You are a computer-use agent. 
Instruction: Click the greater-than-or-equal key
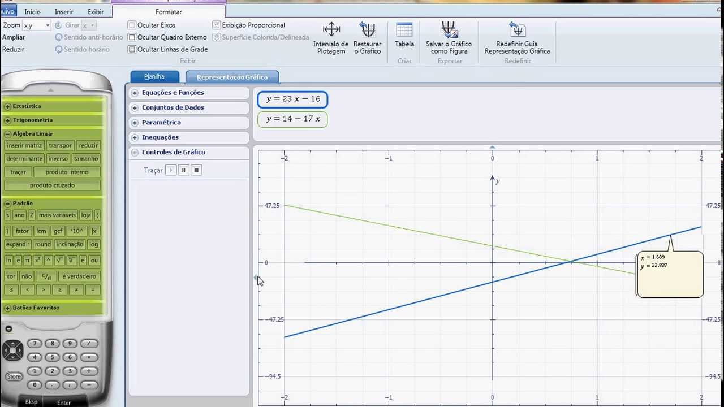pos(59,290)
